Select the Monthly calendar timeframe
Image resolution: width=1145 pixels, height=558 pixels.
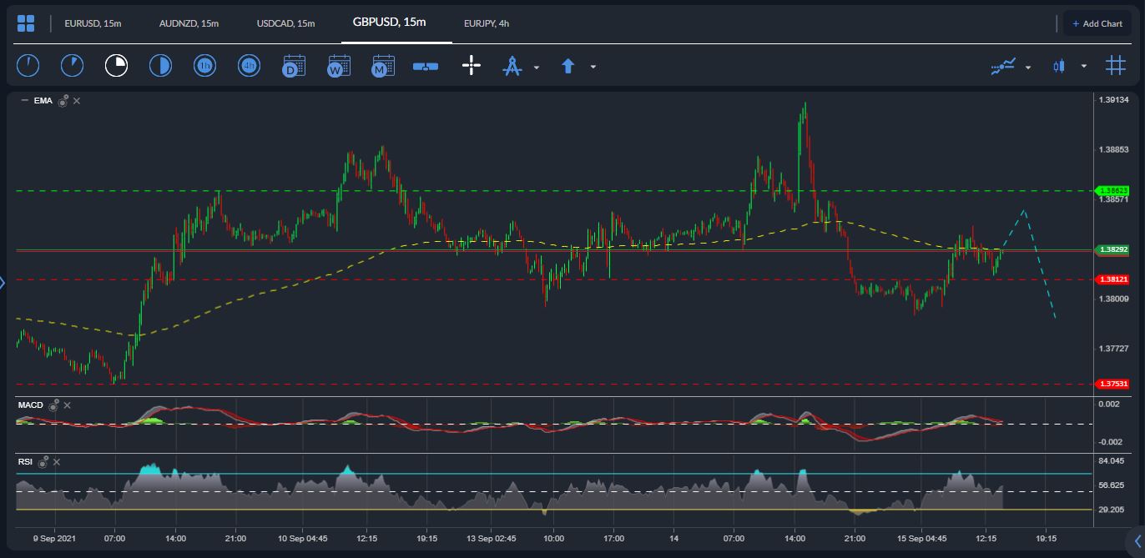(x=382, y=66)
